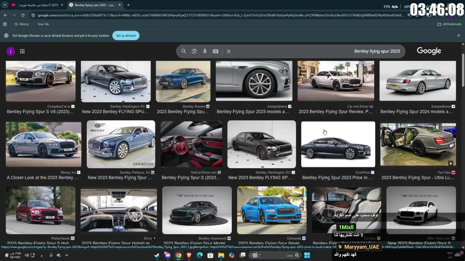
Task: Open Microsoft Store from the taskbar
Action: coord(210,255)
